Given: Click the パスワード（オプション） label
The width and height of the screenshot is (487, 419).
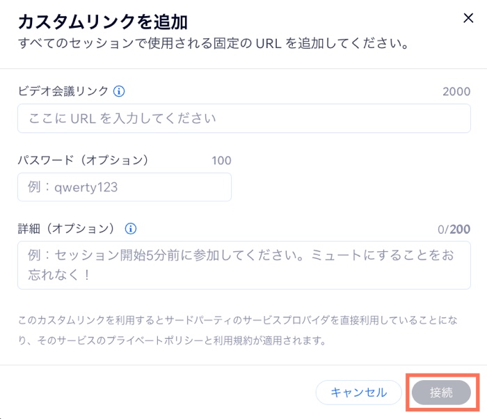Looking at the screenshot, I should click(x=83, y=160).
